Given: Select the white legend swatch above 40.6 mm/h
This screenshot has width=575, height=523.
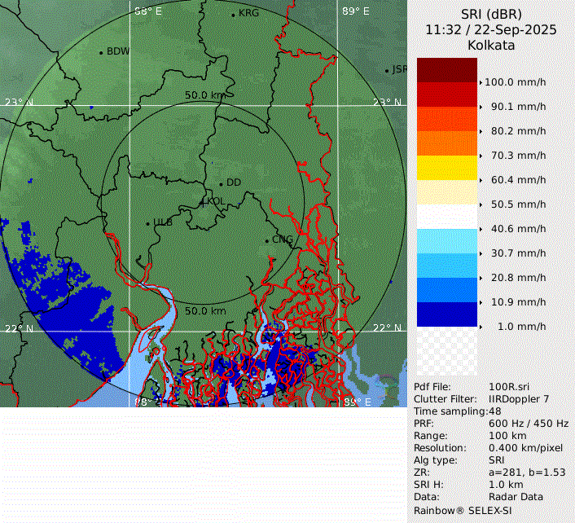Looking at the screenshot, I should (447, 217).
